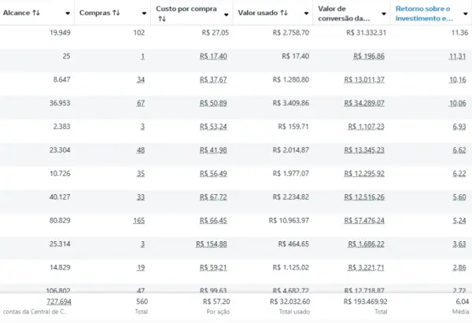Select total spent R$ 32.032,60

pyautogui.click(x=289, y=301)
